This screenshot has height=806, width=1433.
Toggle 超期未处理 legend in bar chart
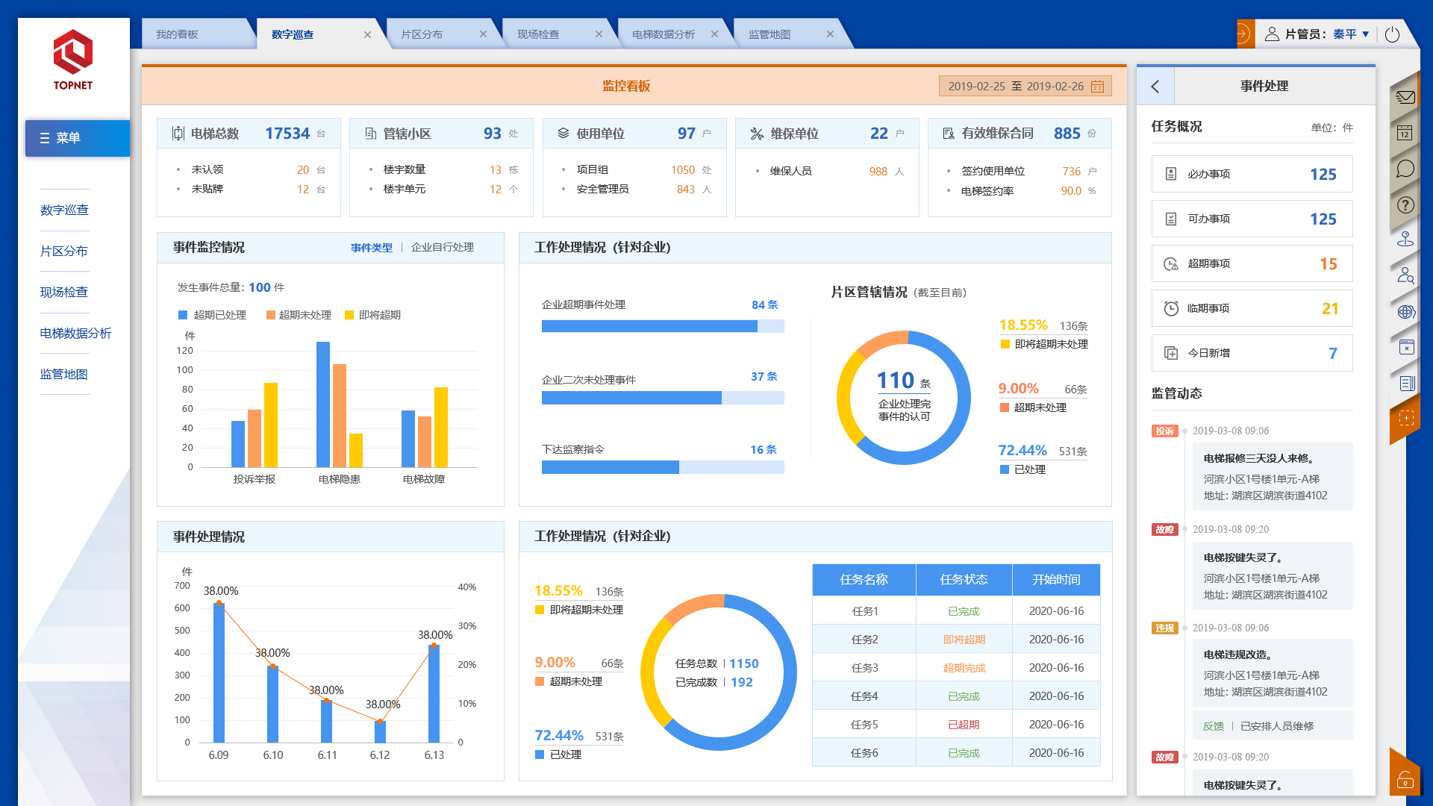[299, 315]
